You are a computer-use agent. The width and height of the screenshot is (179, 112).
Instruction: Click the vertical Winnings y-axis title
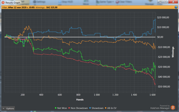[173, 52]
